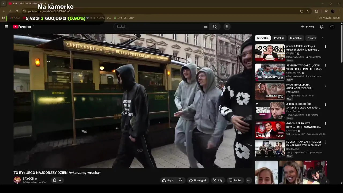
Task: Click the magnifier search button
Action: [215, 27]
